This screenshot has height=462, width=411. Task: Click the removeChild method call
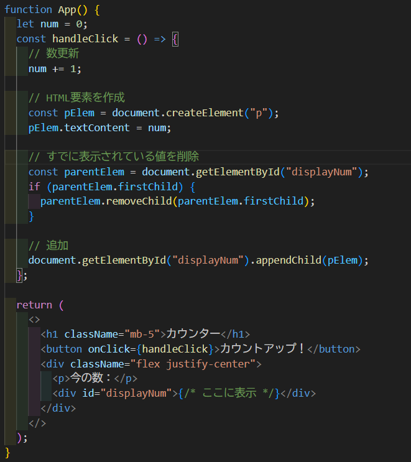pos(139,201)
